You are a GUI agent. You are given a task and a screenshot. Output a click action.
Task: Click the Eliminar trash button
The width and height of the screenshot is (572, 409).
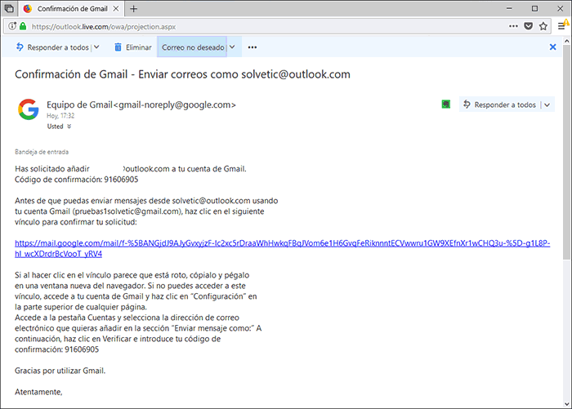(x=132, y=47)
